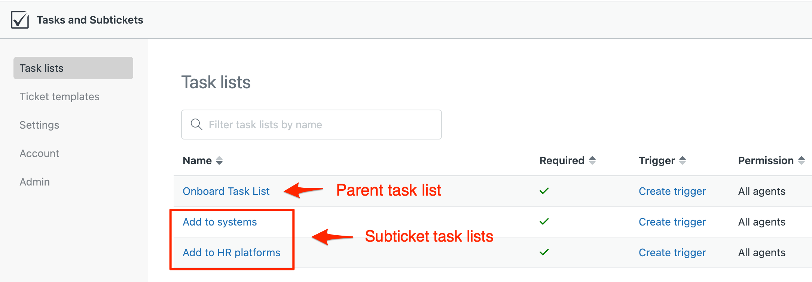812x282 pixels.
Task: Focus the Filter task lists by name field
Action: pyautogui.click(x=311, y=125)
